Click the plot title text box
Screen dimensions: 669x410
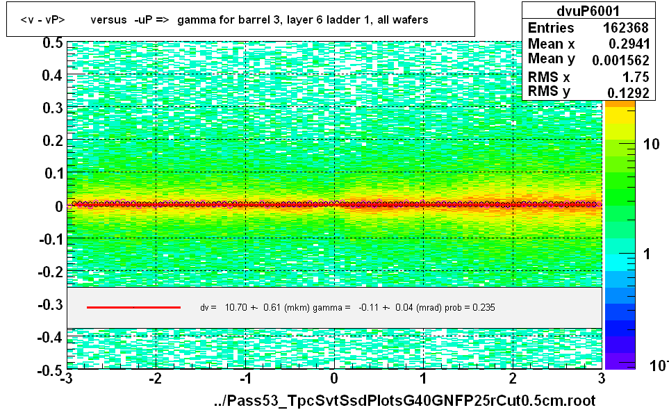point(240,19)
